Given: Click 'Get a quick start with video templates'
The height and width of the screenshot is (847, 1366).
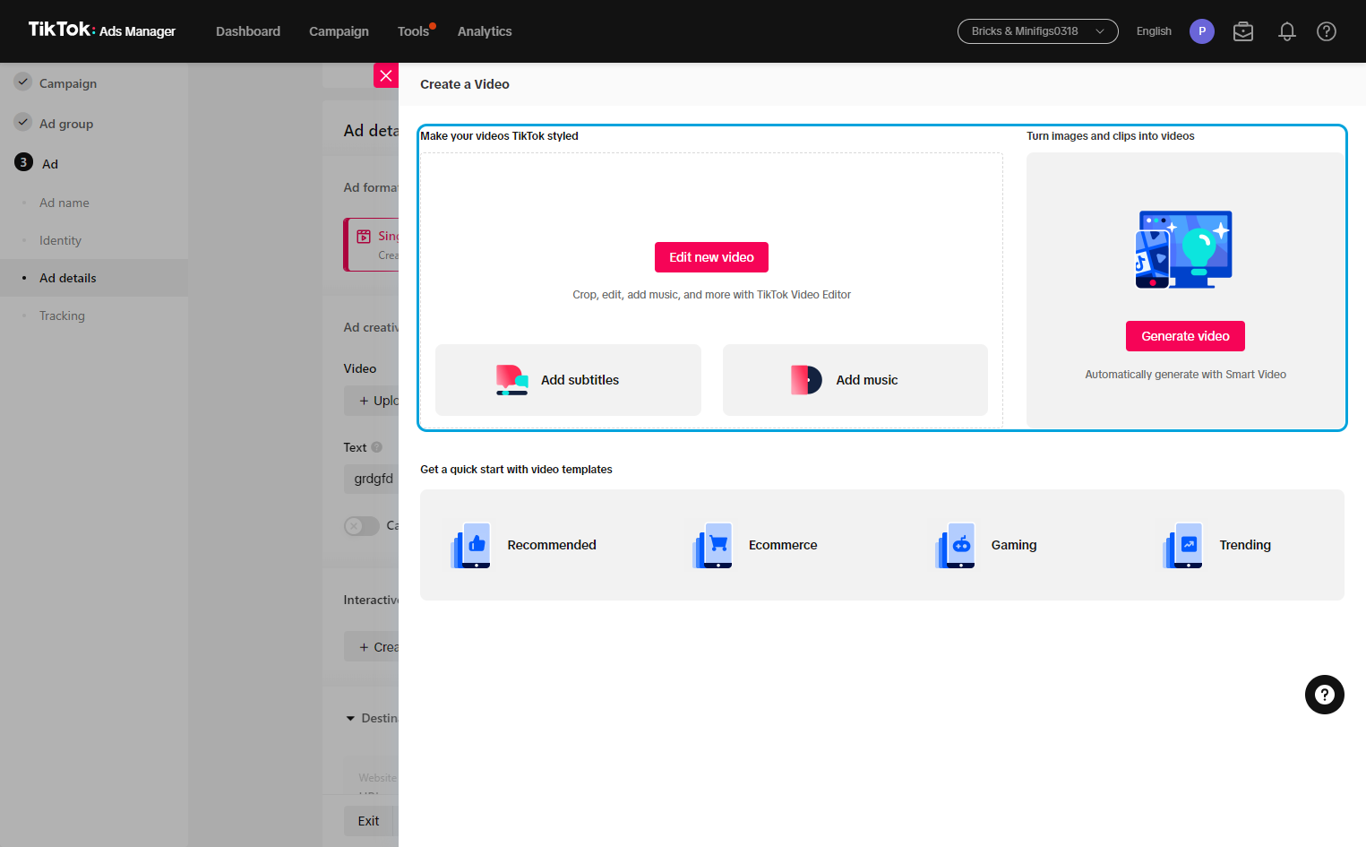Looking at the screenshot, I should (x=516, y=470).
